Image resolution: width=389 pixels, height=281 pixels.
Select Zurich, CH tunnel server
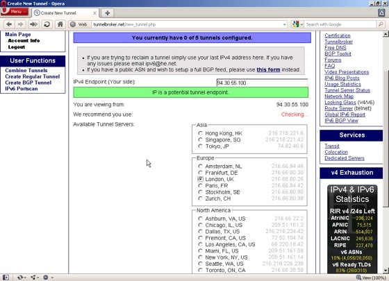click(200, 198)
